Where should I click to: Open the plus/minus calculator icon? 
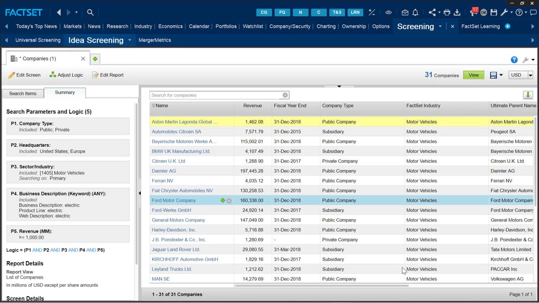pos(372,12)
